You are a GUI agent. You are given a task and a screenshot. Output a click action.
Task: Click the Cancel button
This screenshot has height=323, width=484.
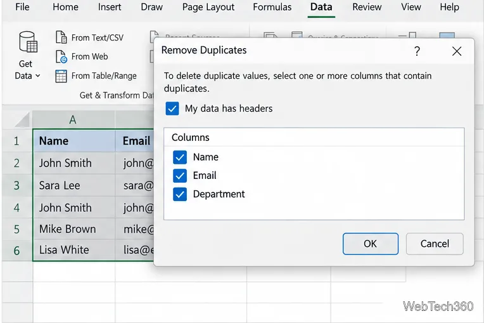pyautogui.click(x=435, y=244)
